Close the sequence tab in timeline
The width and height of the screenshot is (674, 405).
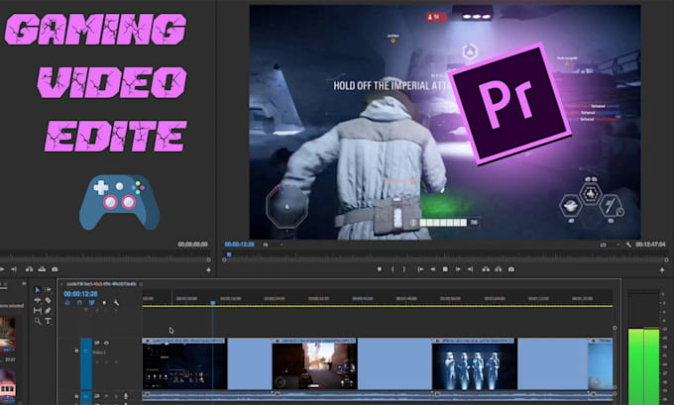[x=61, y=284]
